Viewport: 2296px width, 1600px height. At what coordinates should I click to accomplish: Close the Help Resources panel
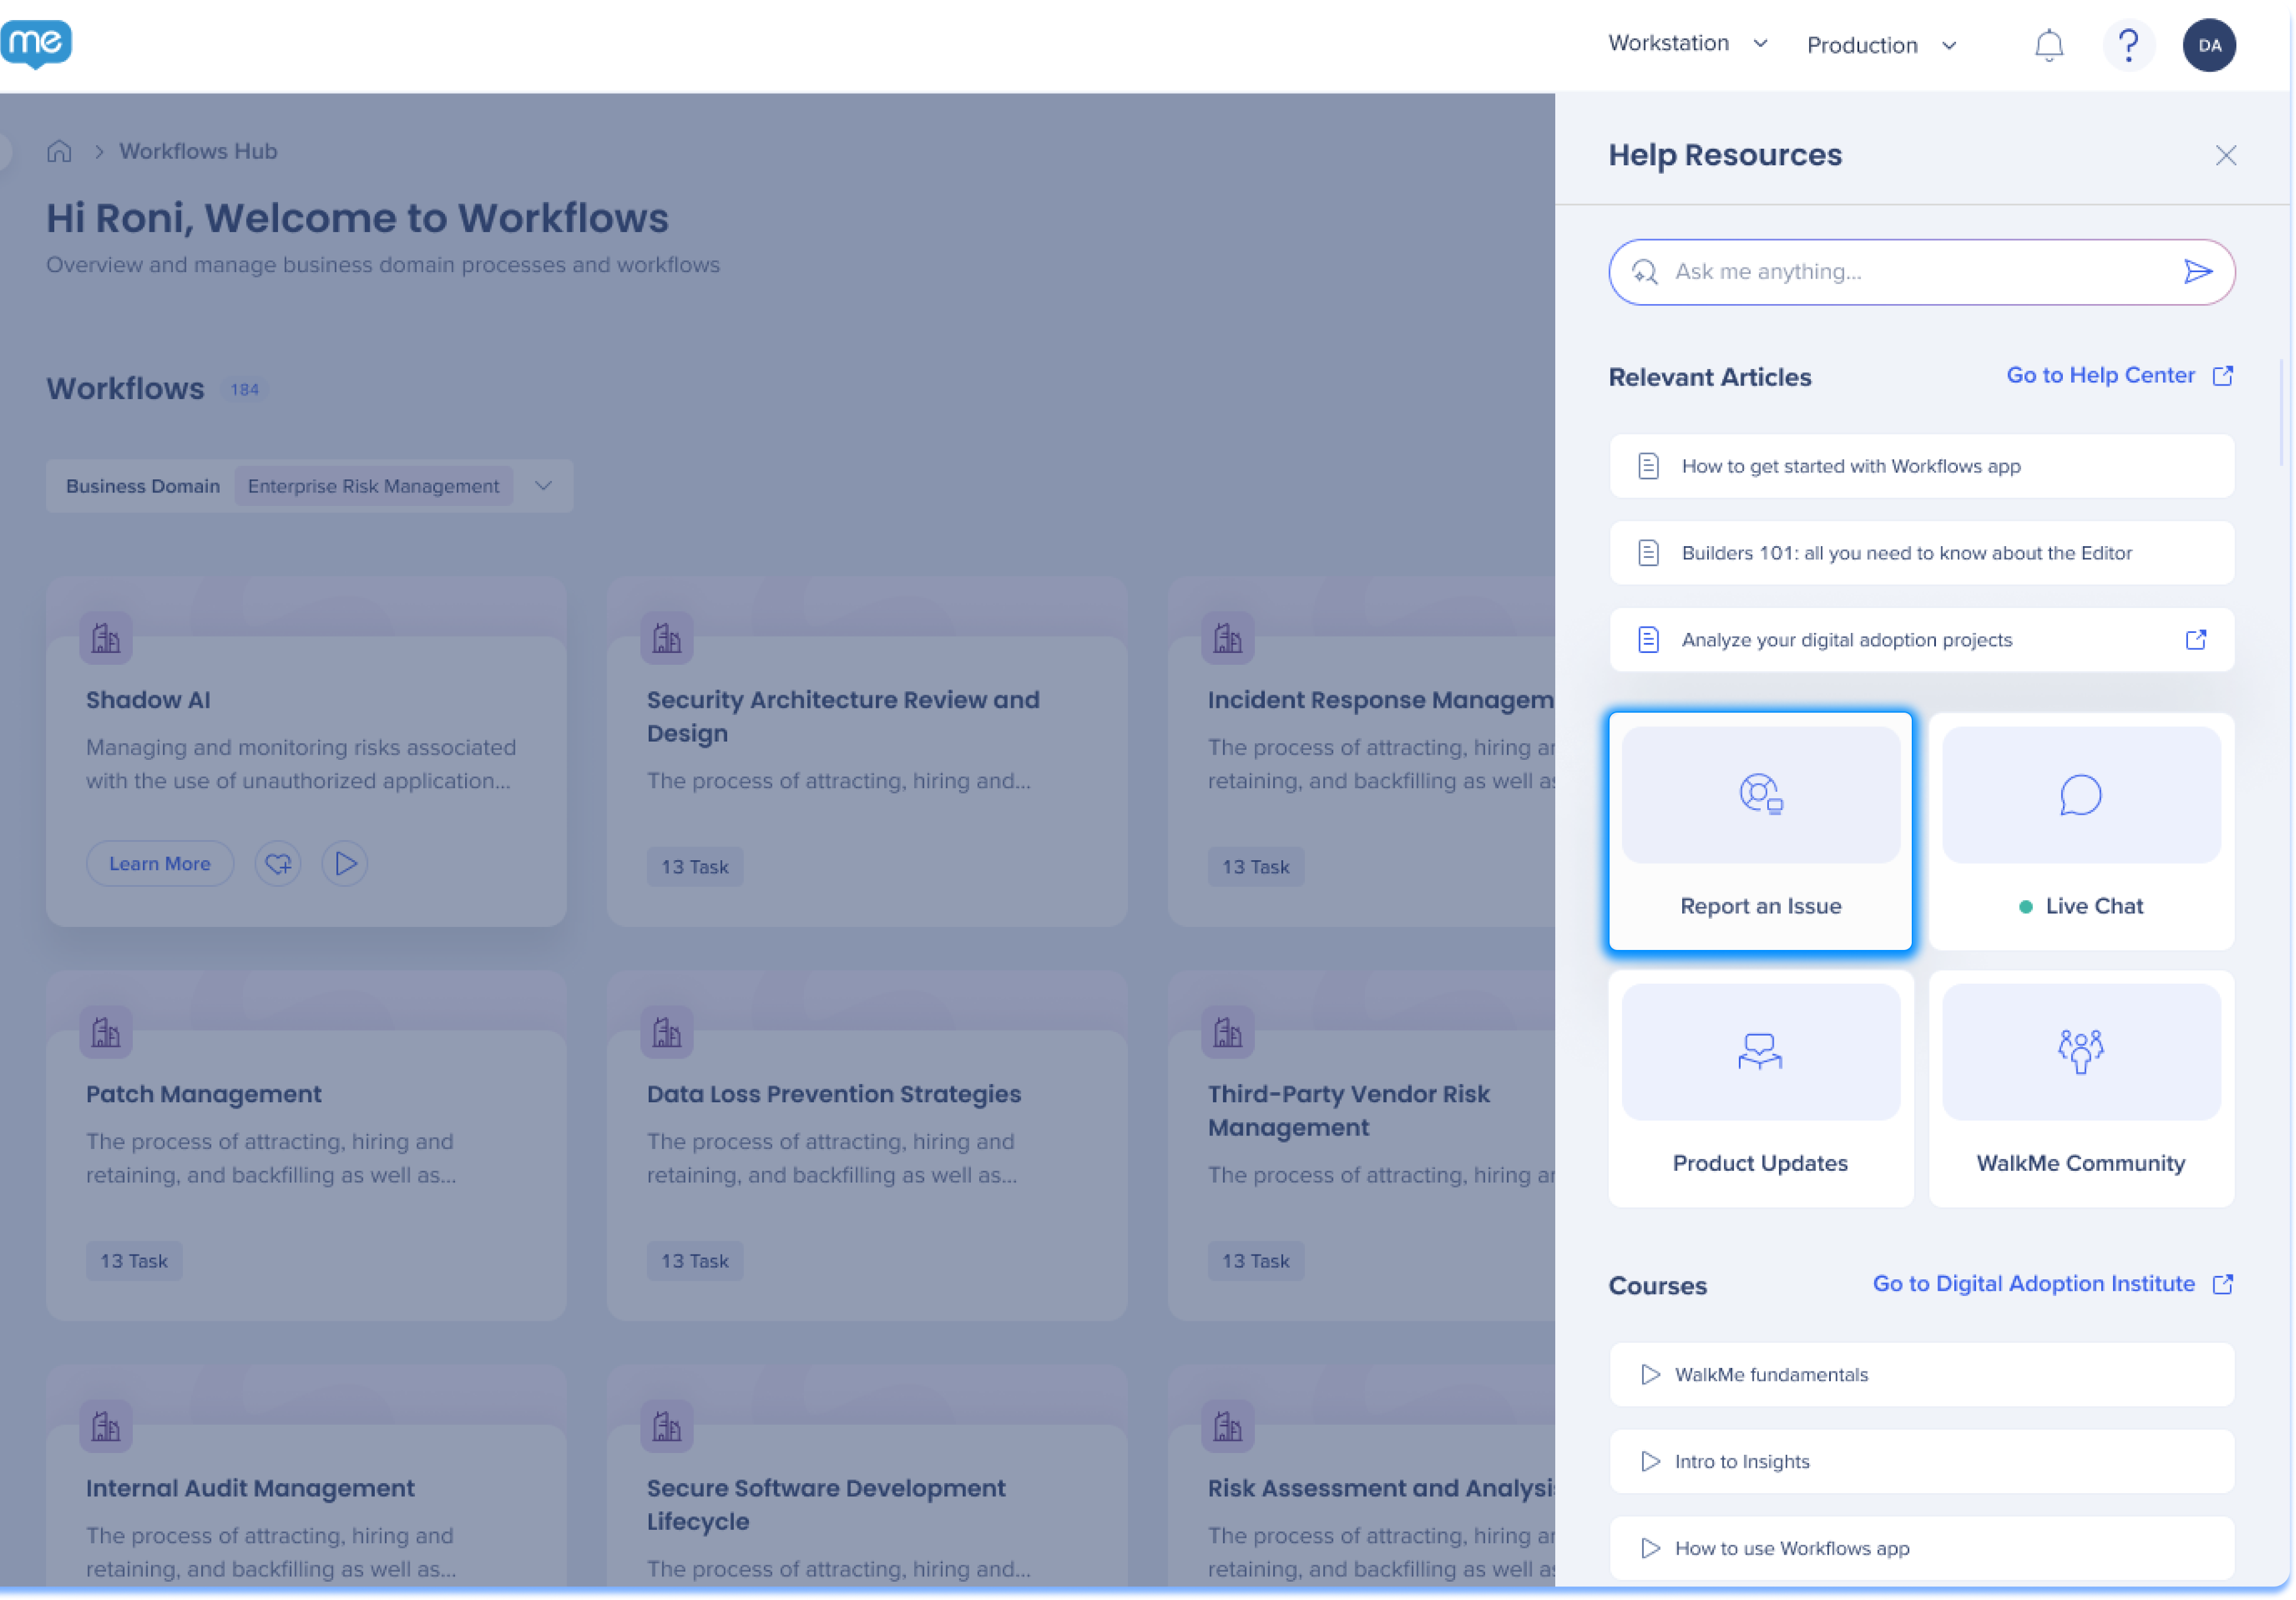[x=2225, y=155]
